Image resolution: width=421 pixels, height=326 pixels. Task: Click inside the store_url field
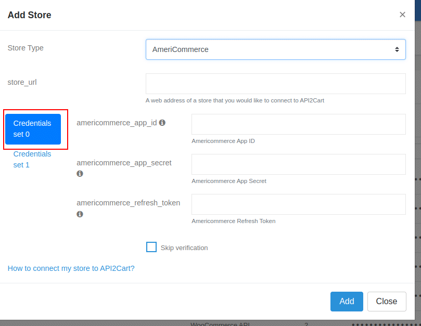click(x=275, y=83)
